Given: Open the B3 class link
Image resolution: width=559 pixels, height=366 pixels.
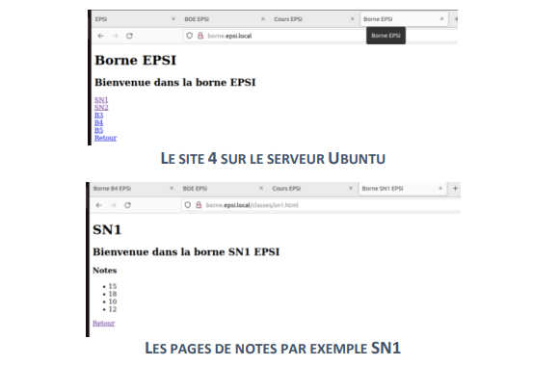Looking at the screenshot, I should click(98, 115).
